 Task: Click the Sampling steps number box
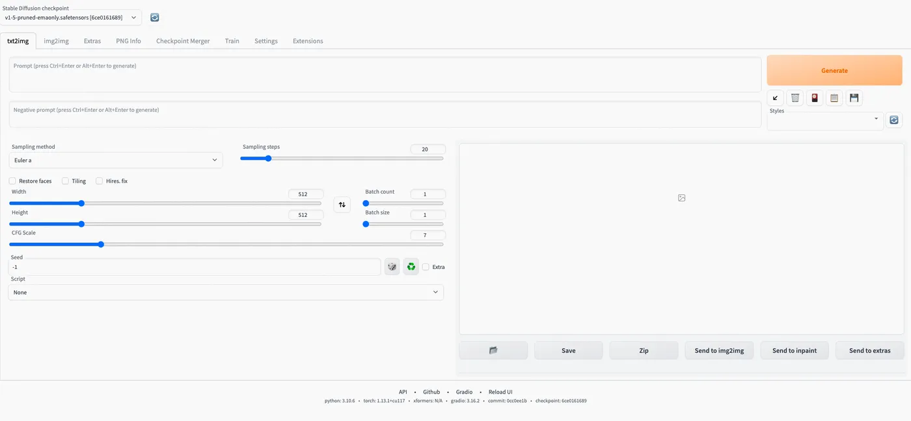428,149
